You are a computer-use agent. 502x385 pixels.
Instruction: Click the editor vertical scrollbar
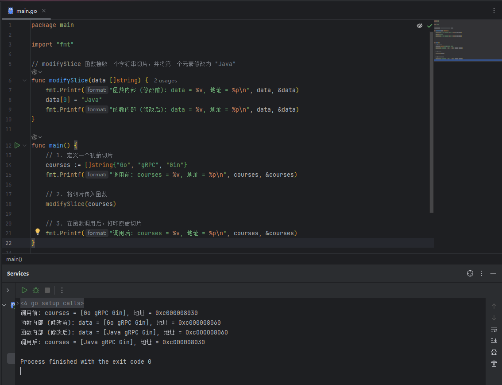pyautogui.click(x=432, y=122)
